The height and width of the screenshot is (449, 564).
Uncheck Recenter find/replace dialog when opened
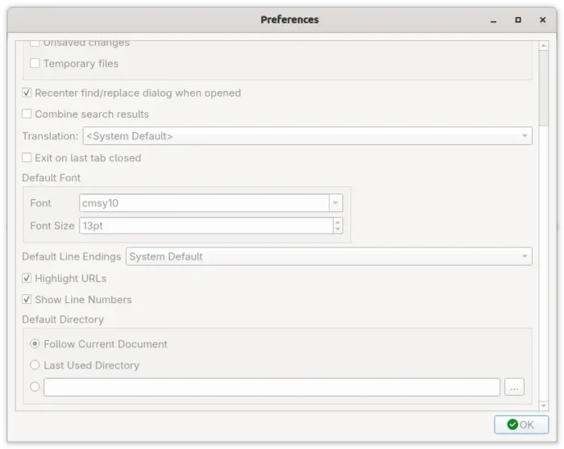(27, 93)
